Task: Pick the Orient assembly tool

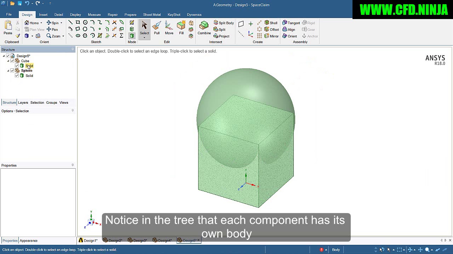Action: pyautogui.click(x=289, y=36)
